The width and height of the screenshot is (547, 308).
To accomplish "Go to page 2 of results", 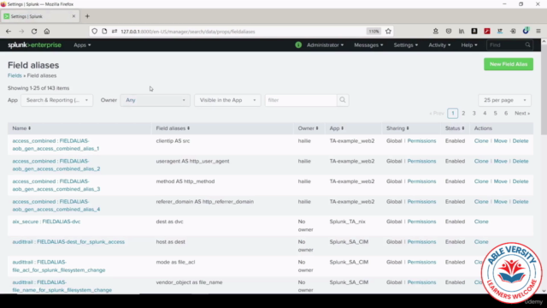I will 463,113.
